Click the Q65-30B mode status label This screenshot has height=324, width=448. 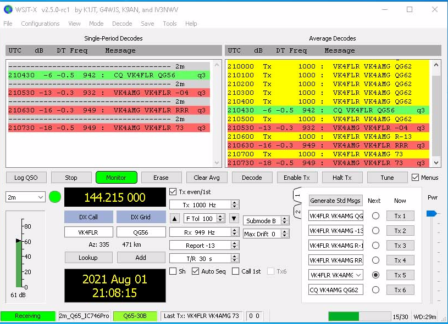(x=135, y=316)
